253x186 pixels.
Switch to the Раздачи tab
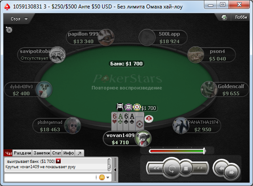coord(22,153)
